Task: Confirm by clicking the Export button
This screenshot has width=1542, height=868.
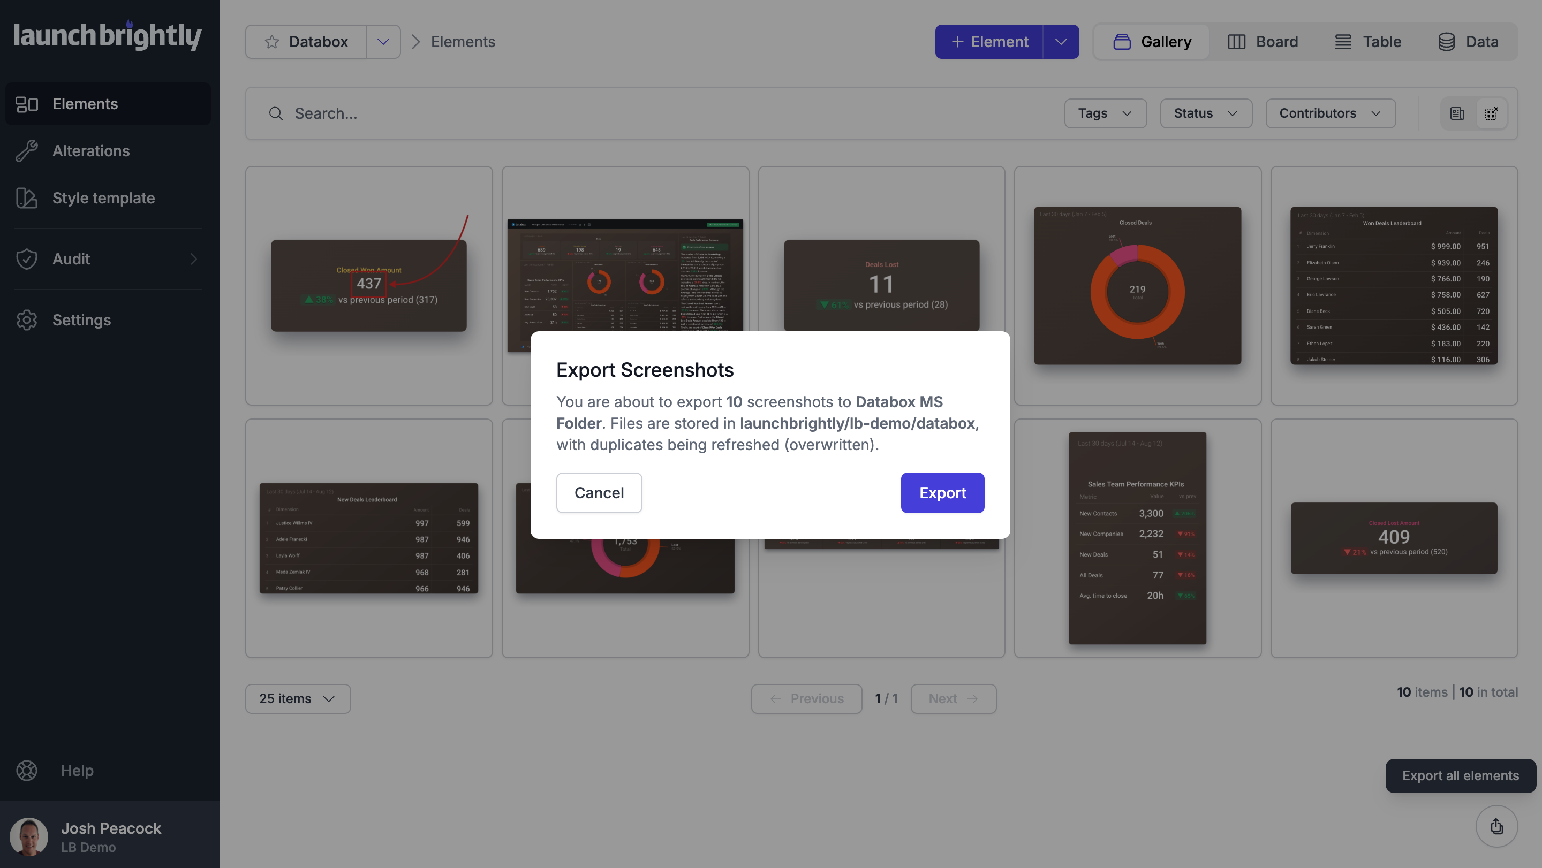Action: (x=942, y=492)
